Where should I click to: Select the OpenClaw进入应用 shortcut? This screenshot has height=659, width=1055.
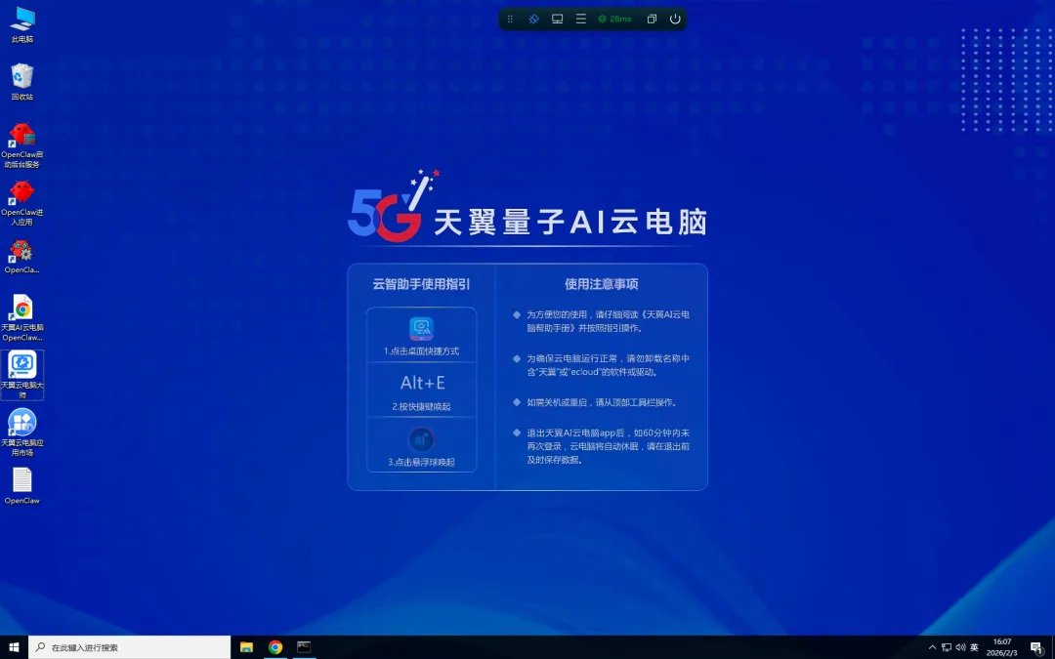point(22,202)
